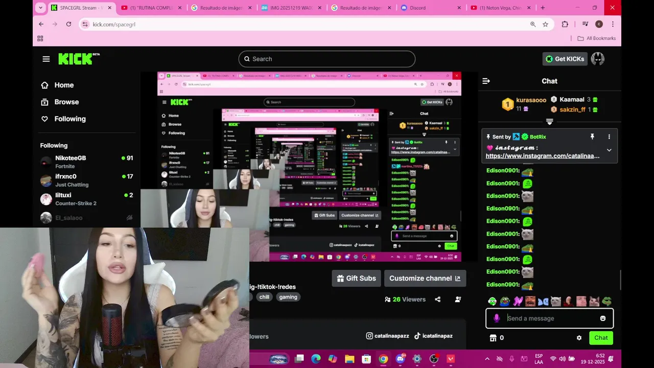Switch to the Discord browser tab
Screen dimensions: 654x368
pyautogui.click(x=431, y=8)
